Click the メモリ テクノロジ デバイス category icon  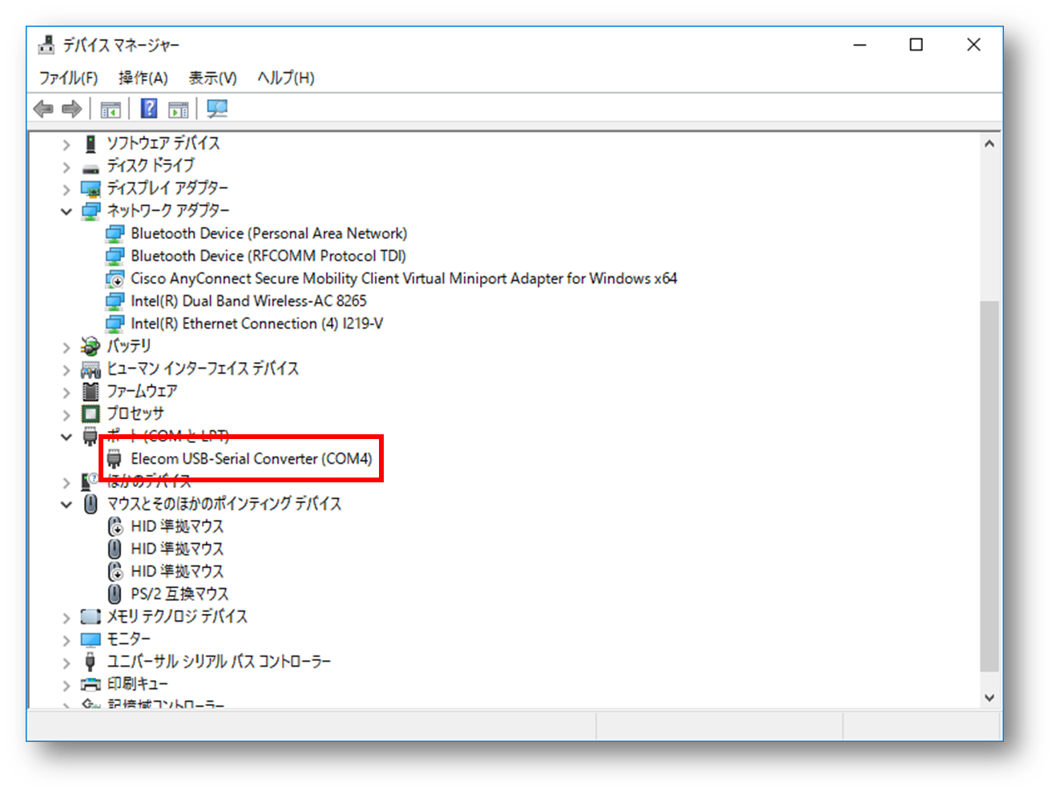tap(91, 616)
